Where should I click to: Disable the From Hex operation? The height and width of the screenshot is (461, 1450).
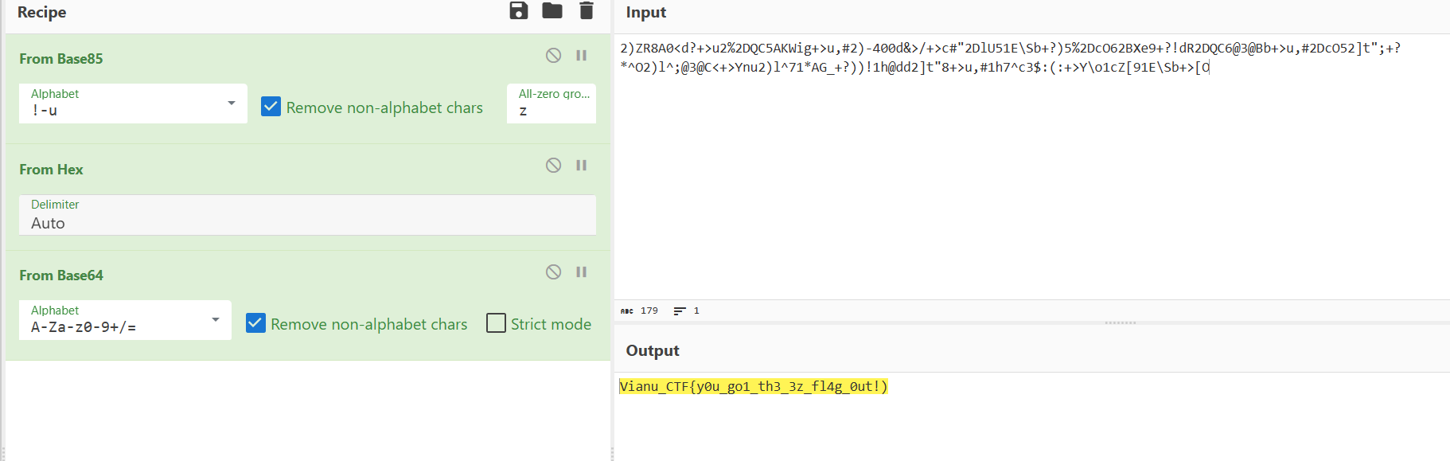553,166
